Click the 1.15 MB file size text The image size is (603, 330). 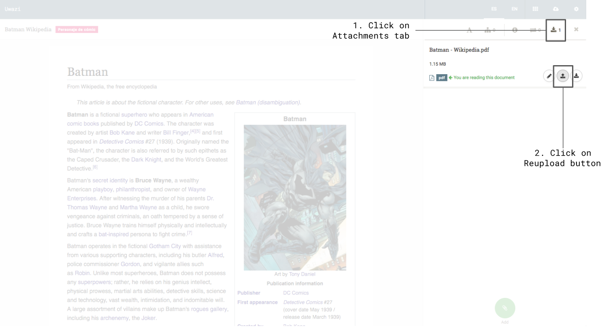coord(438,64)
